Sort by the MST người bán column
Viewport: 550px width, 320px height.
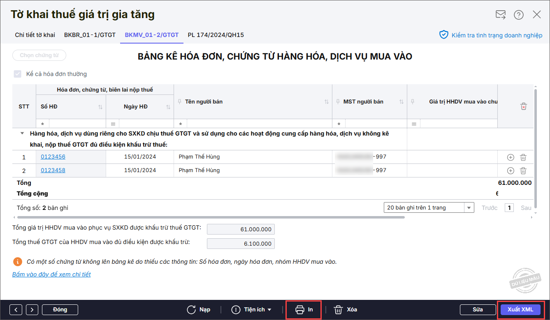(x=401, y=101)
